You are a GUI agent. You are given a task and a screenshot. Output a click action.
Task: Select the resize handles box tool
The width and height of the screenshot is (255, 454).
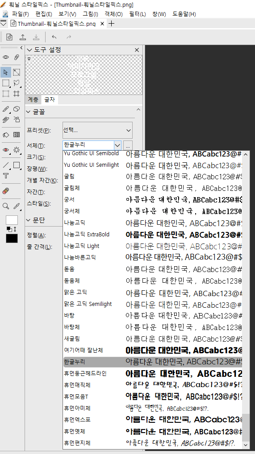6,94
